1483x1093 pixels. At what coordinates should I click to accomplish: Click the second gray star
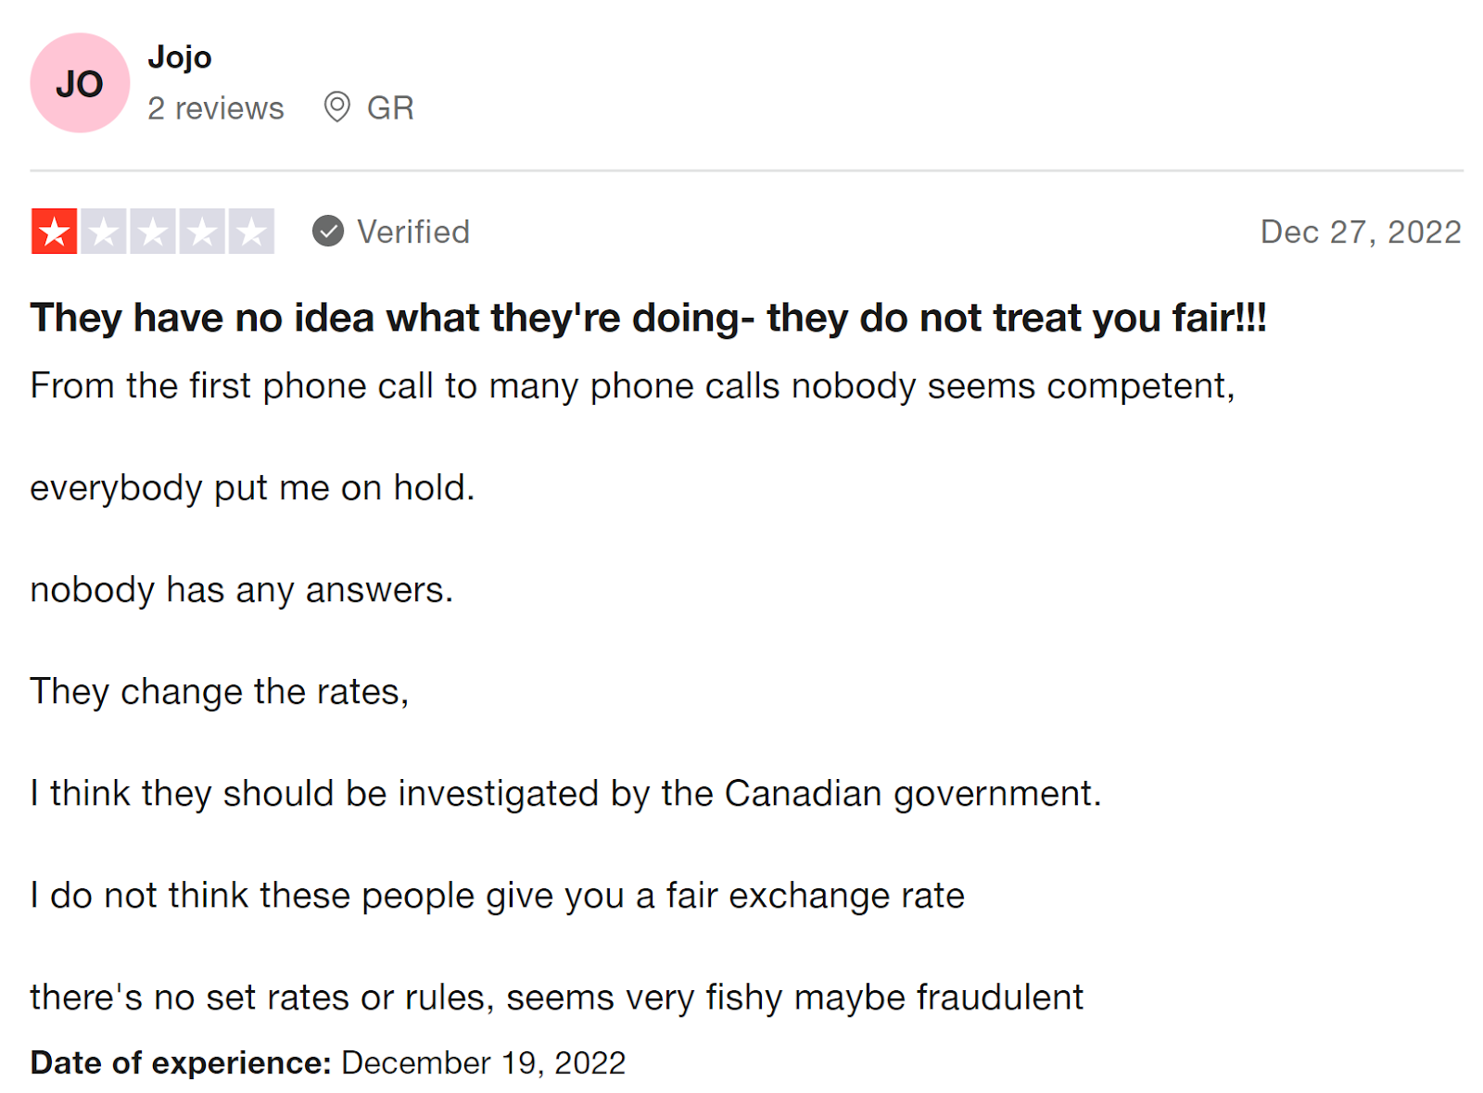pos(104,232)
